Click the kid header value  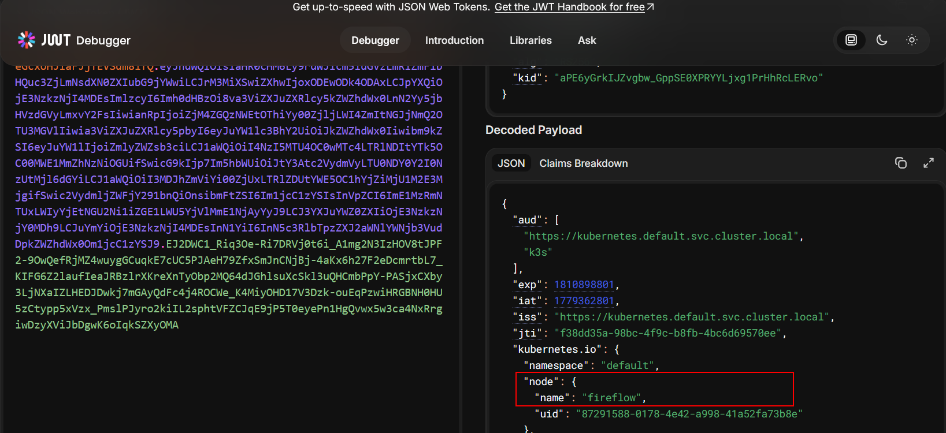coord(688,78)
